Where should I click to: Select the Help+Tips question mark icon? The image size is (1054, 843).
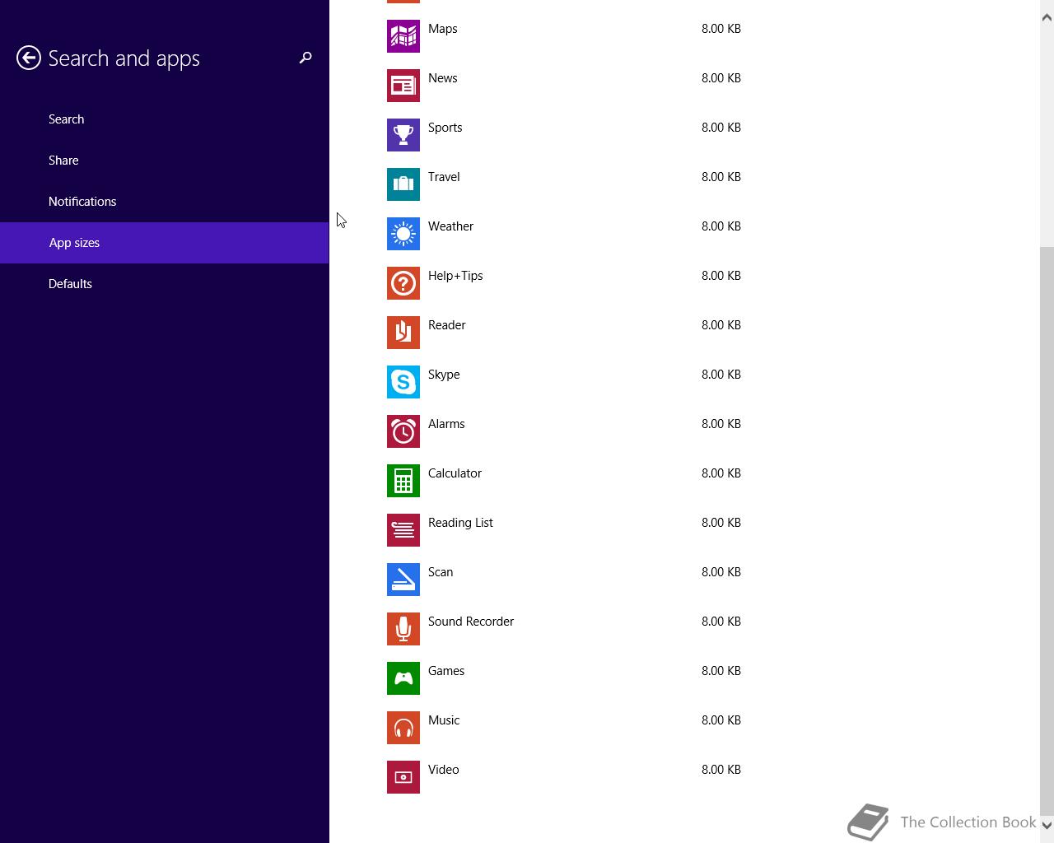[x=403, y=283]
